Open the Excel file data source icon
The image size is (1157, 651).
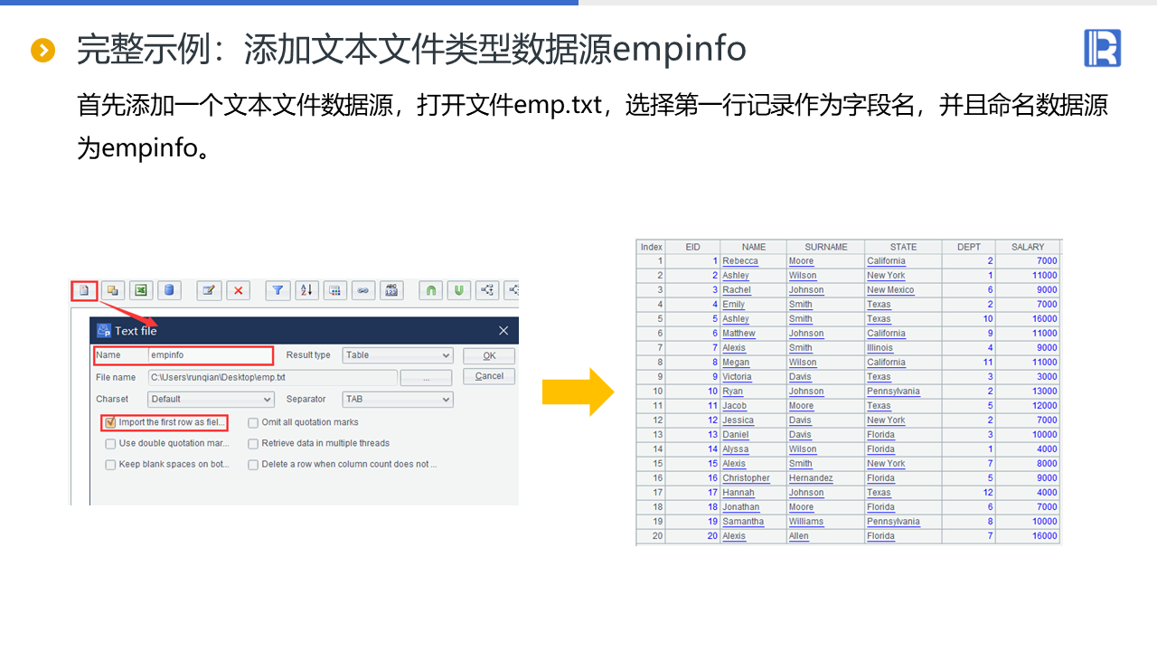[141, 290]
